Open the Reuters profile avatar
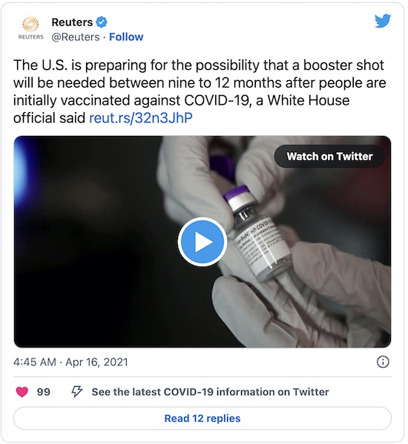The image size is (408, 444). [x=30, y=28]
